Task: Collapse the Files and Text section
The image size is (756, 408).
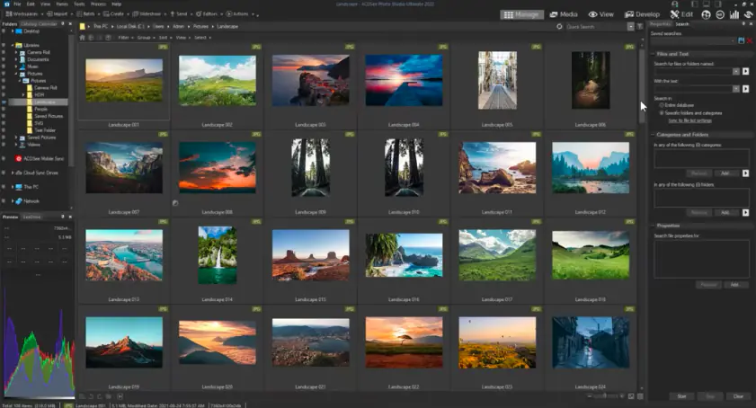Action: [653, 54]
